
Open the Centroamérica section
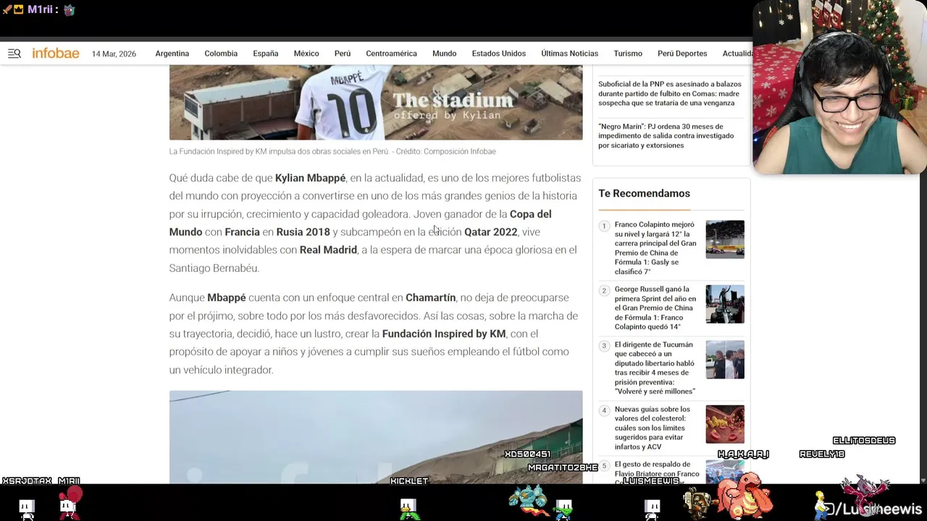coord(391,54)
